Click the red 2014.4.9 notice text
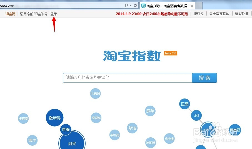Screen dimensions: 252x149 [152, 14]
